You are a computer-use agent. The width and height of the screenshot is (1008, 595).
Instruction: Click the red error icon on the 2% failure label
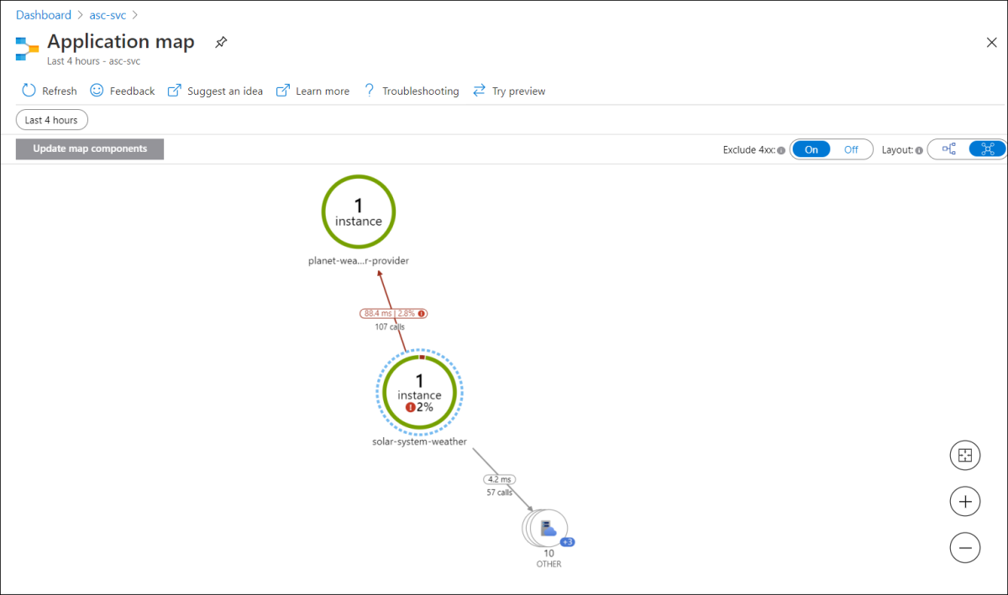[x=411, y=407]
